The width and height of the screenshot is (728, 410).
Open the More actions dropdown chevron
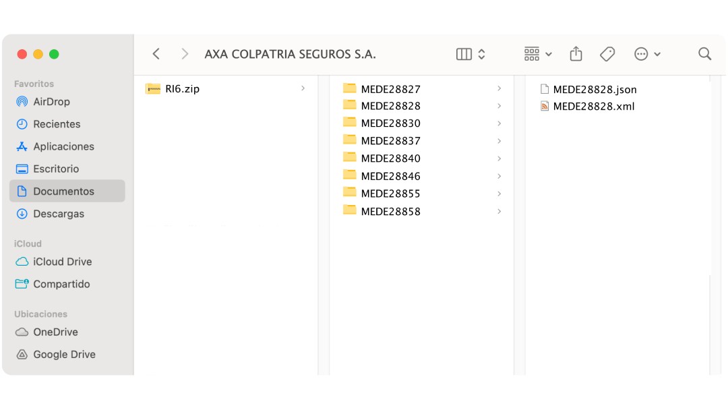657,55
